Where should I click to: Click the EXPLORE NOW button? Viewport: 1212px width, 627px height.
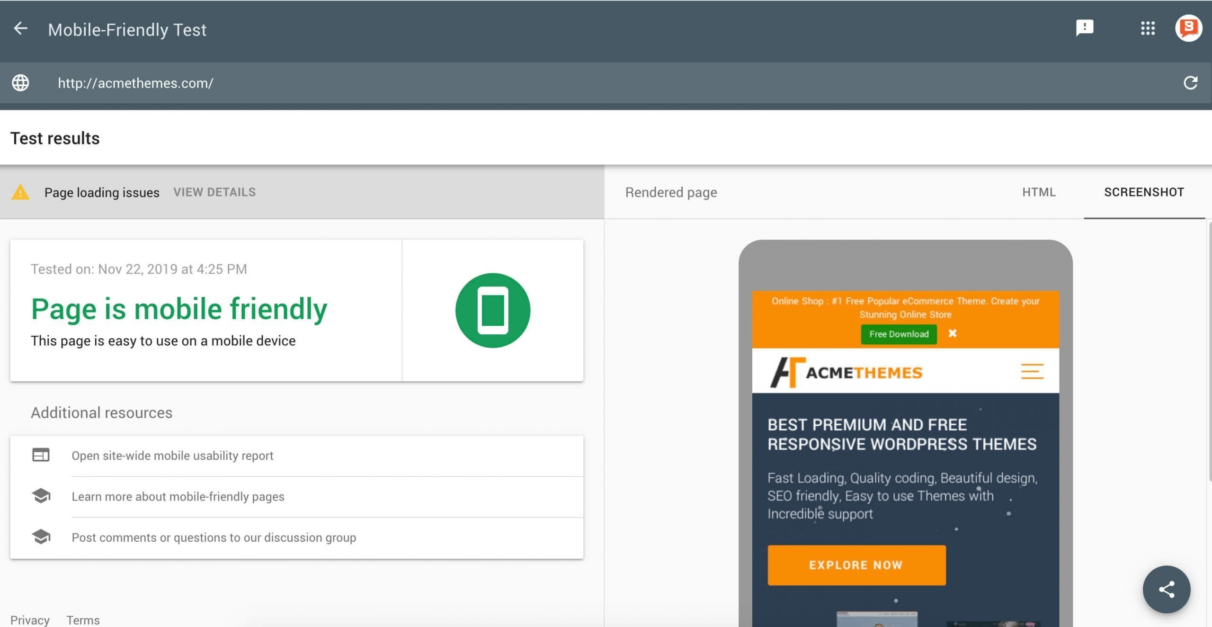tap(856, 565)
